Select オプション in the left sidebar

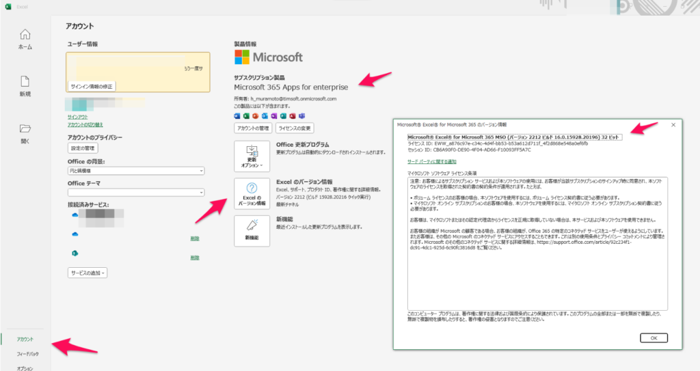point(25,368)
